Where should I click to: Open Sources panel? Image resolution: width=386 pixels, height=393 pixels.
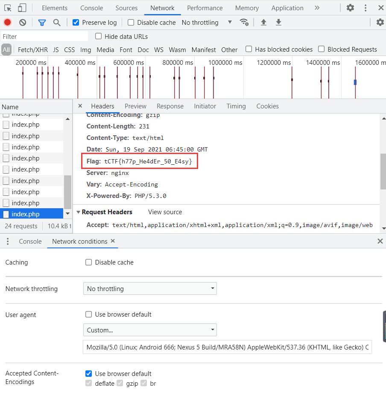click(x=126, y=8)
